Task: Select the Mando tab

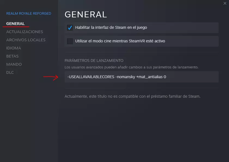Action: [x=14, y=64]
